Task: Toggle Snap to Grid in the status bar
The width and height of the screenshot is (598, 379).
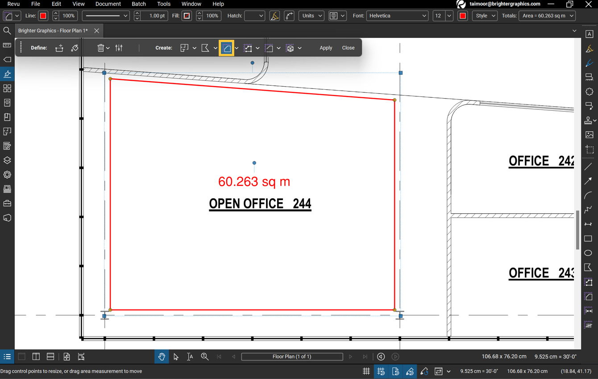Action: point(381,371)
